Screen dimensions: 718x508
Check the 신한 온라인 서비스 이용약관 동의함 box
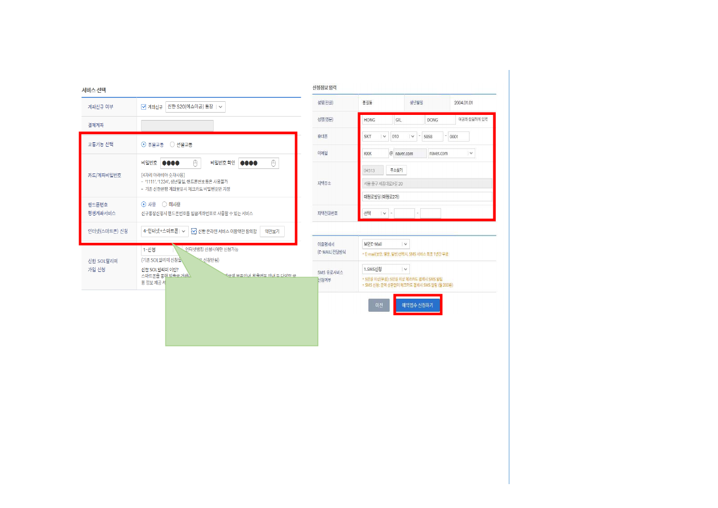point(194,231)
